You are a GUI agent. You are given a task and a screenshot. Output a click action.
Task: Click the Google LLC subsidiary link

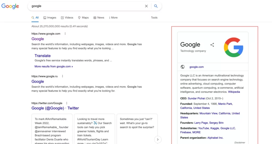228,128
